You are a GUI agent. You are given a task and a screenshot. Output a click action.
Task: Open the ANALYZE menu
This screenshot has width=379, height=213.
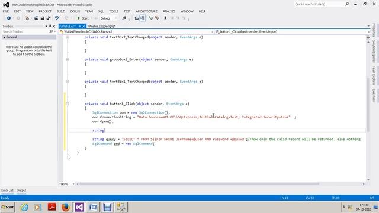(x=169, y=11)
